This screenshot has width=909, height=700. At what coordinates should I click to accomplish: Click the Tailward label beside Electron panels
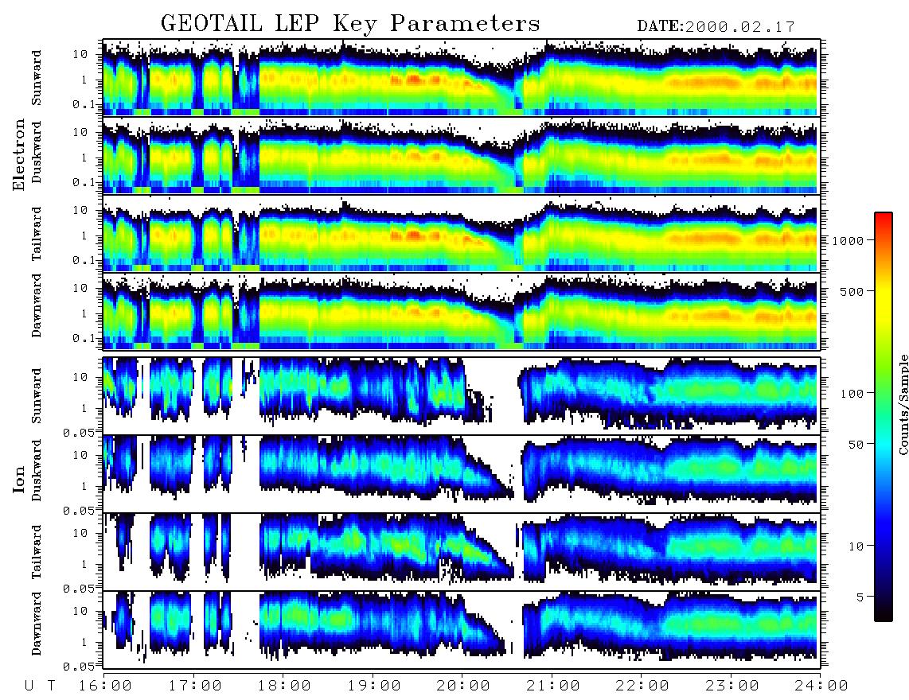pos(37,234)
